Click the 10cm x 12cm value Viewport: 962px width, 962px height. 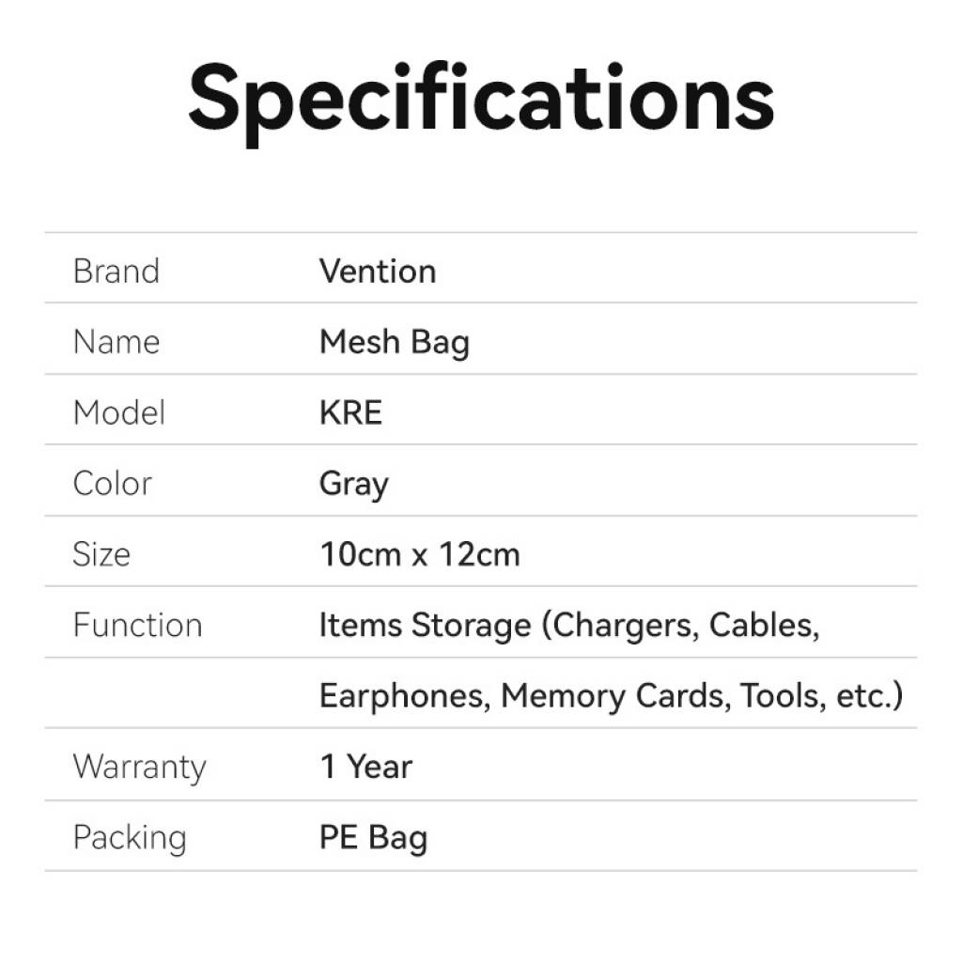[x=420, y=554]
